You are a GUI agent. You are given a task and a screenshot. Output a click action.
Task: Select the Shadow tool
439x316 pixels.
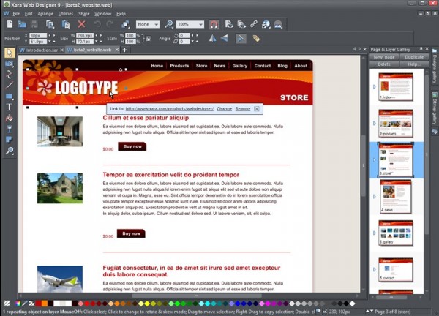click(x=10, y=140)
